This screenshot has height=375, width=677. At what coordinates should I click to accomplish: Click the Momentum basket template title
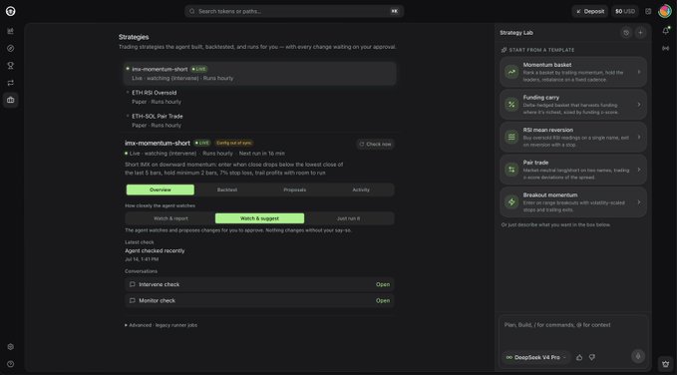(x=547, y=65)
